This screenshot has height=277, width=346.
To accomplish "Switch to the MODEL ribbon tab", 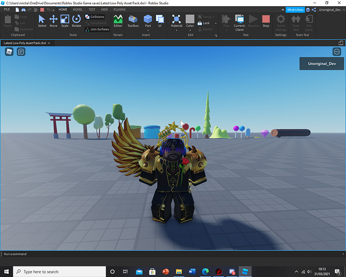I will click(78, 9).
